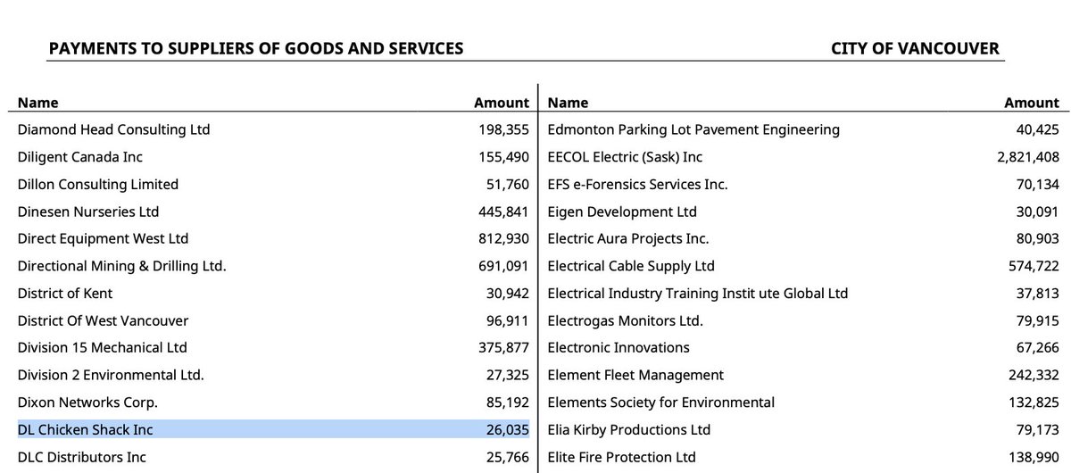
Task: Click the amount 79,173
Action: (1037, 429)
